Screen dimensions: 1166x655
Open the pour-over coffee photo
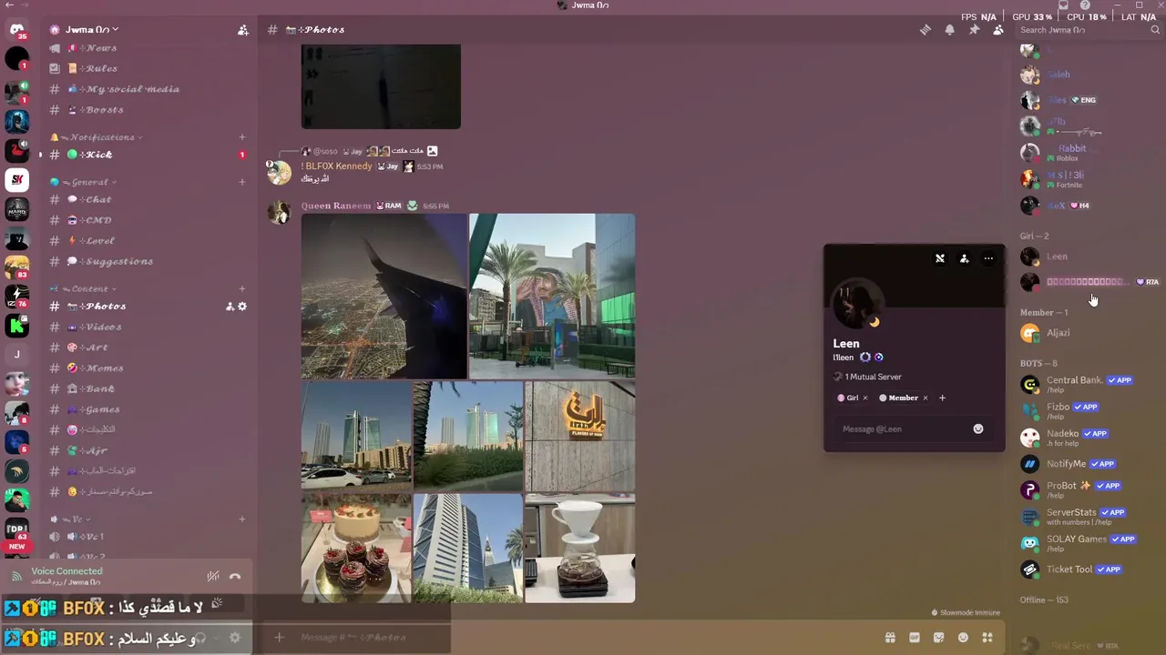point(579,548)
